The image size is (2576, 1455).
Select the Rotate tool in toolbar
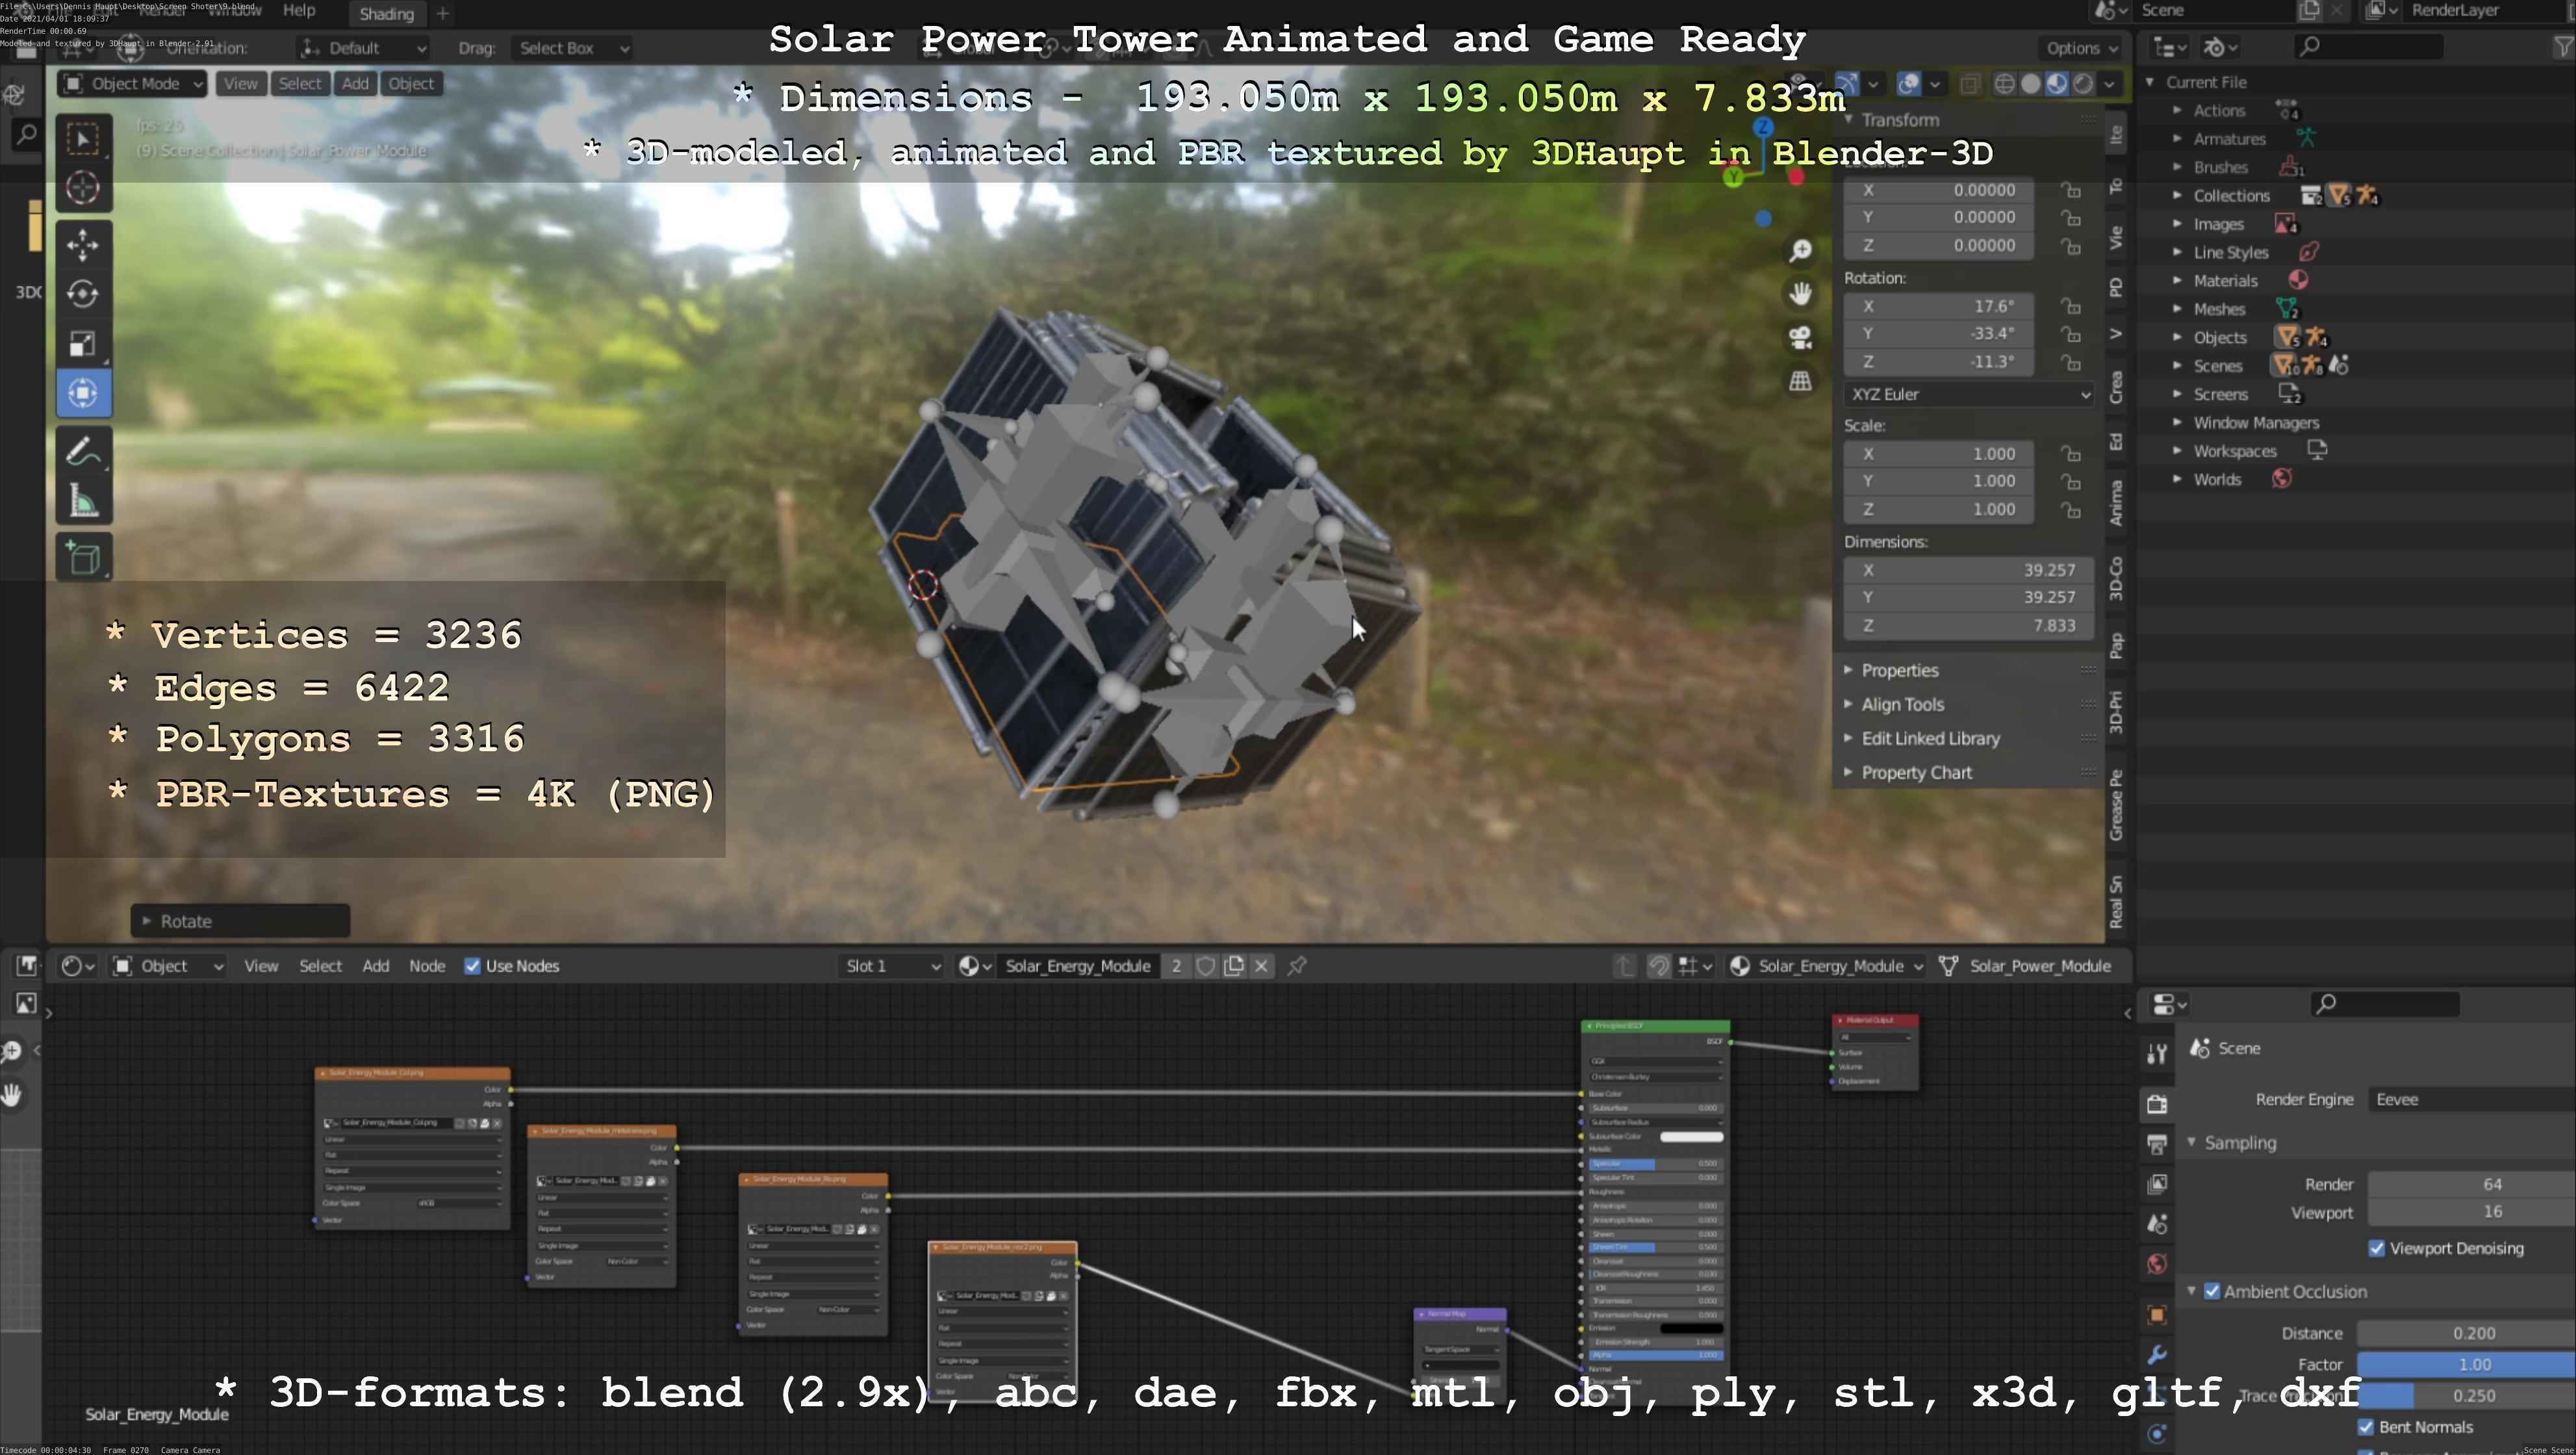click(x=83, y=294)
